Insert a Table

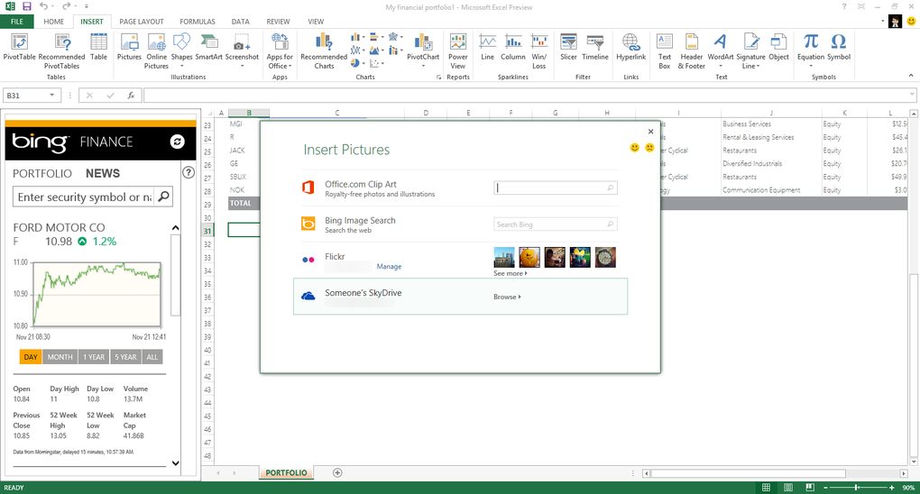point(98,47)
